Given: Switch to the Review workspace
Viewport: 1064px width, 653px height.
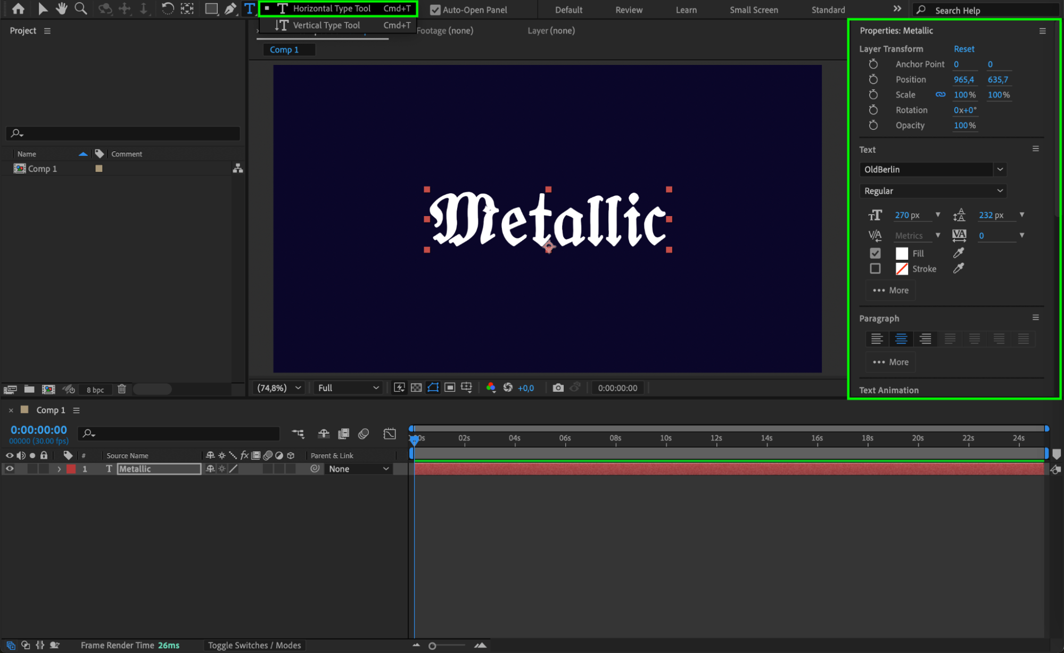Looking at the screenshot, I should 629,10.
